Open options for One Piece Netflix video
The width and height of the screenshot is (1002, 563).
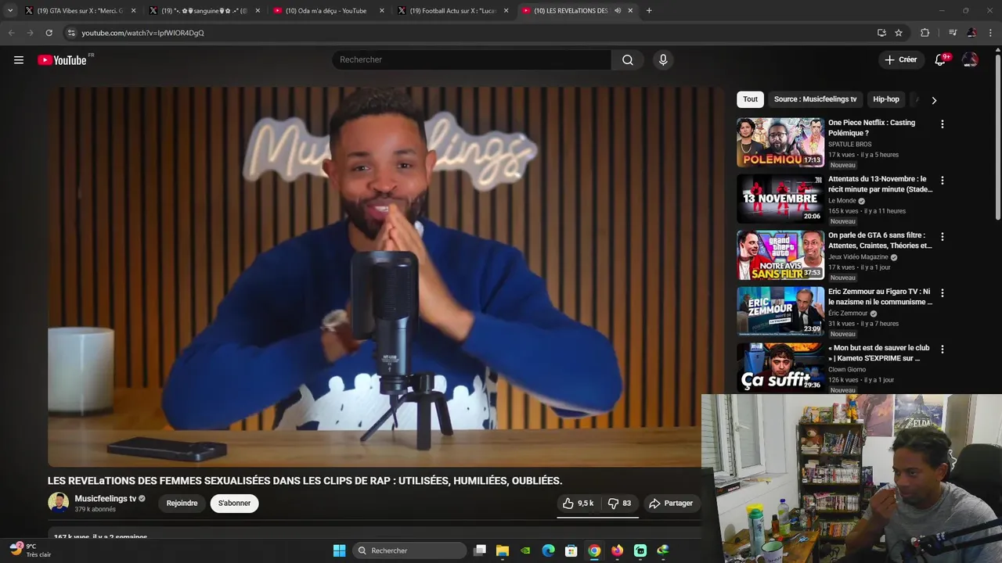pos(943,124)
